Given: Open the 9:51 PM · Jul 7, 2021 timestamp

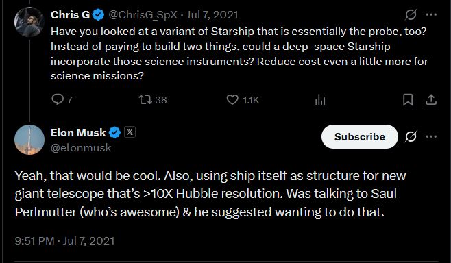Looking at the screenshot, I should point(64,240).
